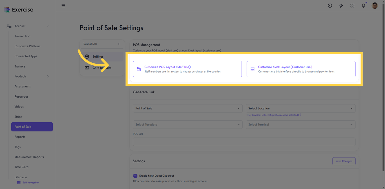Screen dimensions: 385x189
Task: Collapse the Account section in the sidebar
Action: click(48, 26)
